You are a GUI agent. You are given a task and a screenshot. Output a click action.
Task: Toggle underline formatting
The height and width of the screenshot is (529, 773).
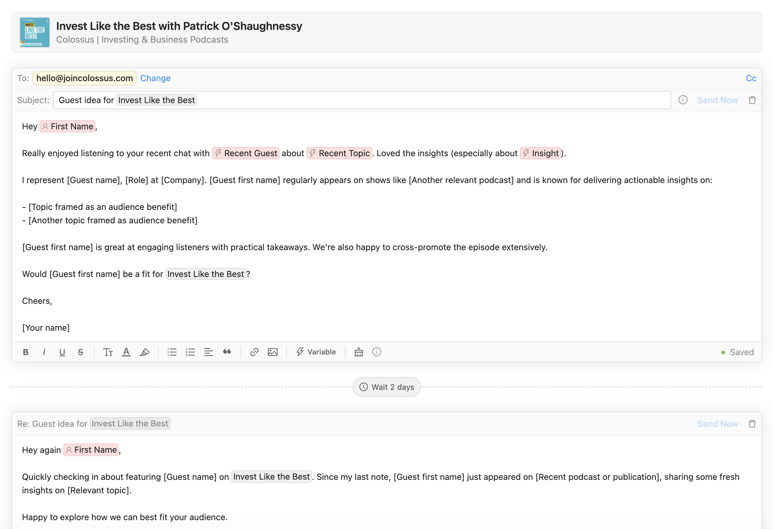coord(62,352)
